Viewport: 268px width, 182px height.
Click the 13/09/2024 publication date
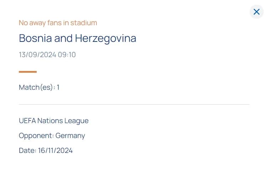coord(38,55)
